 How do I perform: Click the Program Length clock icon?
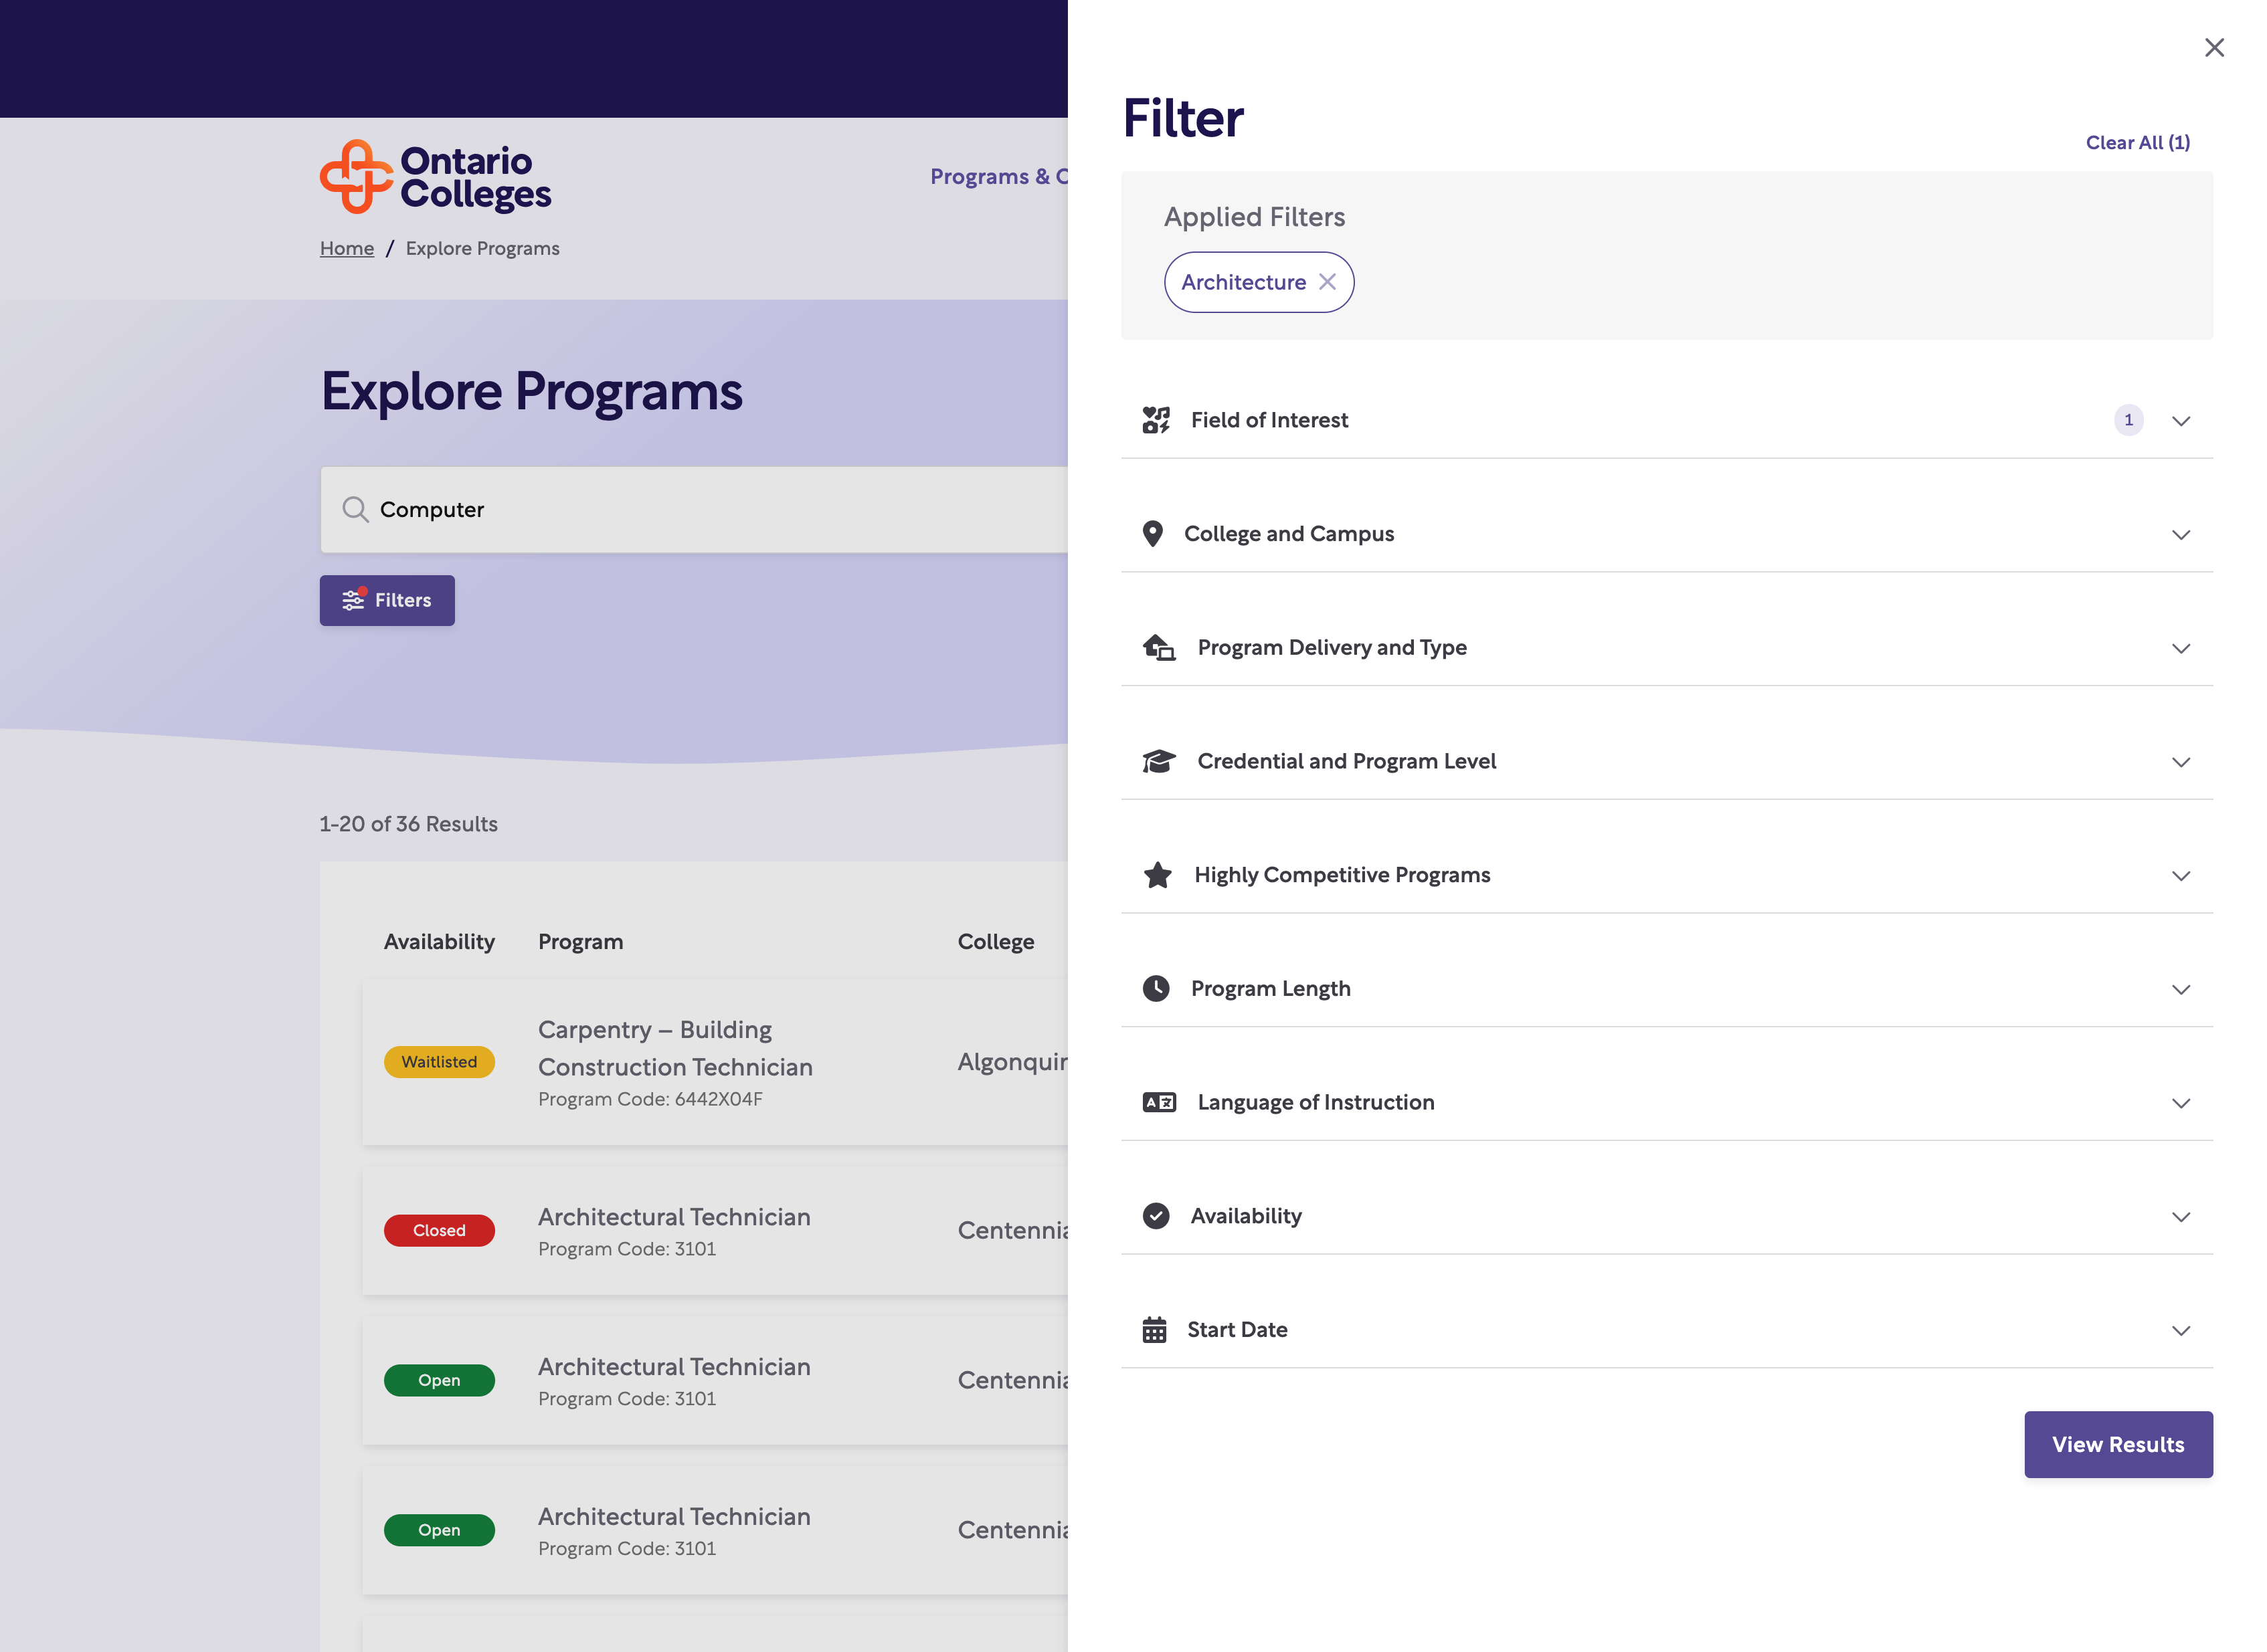[x=1156, y=989]
